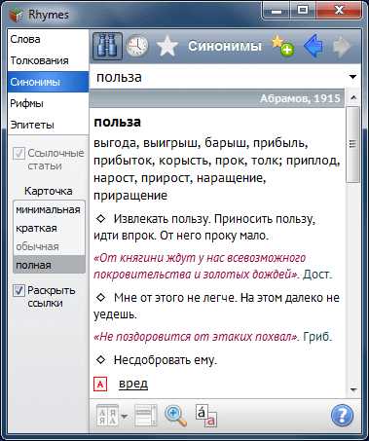
Task: Click the Синонимы title in top toolbar
Action: pyautogui.click(x=225, y=46)
